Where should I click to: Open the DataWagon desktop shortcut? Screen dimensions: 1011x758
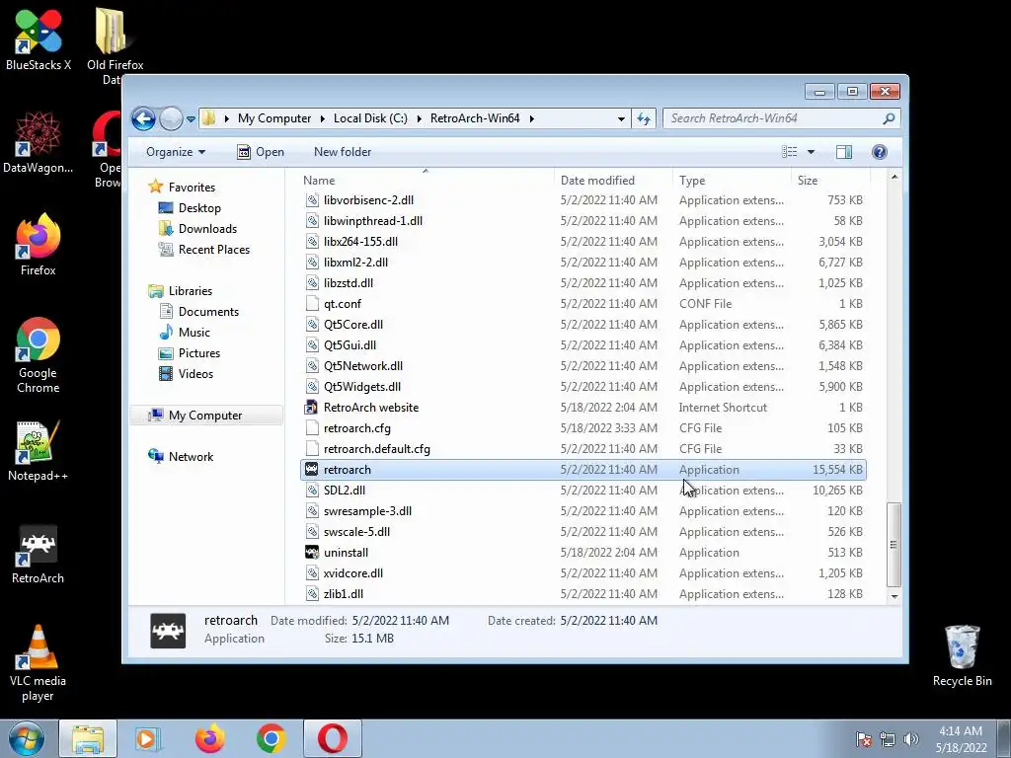pos(39,142)
